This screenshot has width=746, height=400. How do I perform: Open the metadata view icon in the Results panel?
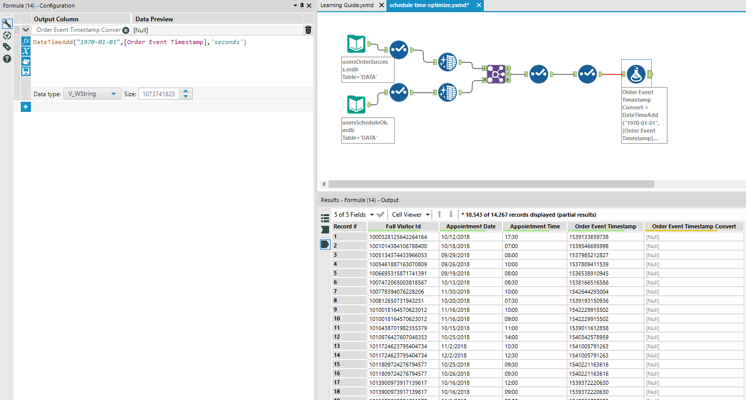[x=325, y=218]
